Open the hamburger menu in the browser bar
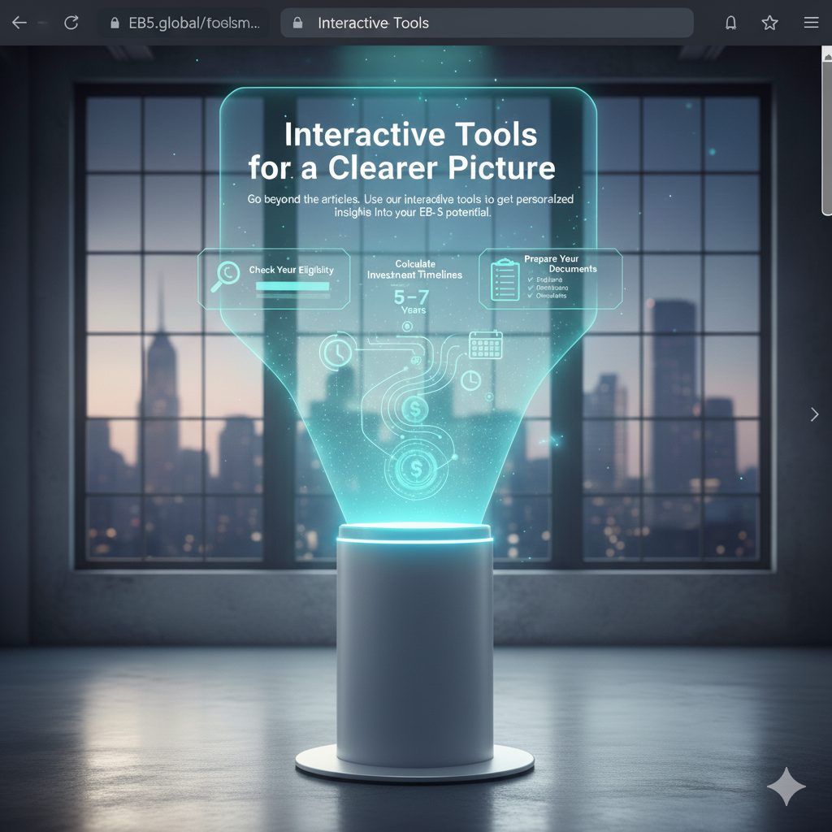The image size is (832, 832). point(810,23)
